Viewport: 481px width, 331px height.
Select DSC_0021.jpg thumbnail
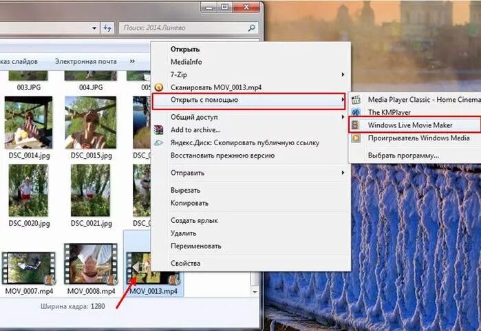[91, 190]
